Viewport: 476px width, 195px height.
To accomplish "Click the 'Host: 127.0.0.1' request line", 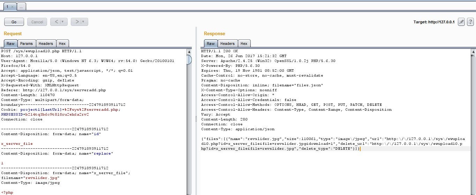I will point(18,56).
